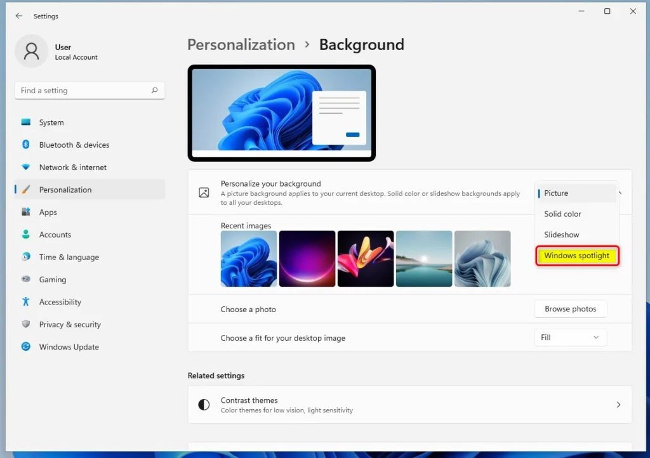The height and width of the screenshot is (458, 650).
Task: Select the gray bloom wallpaper thumbnail
Action: click(482, 259)
